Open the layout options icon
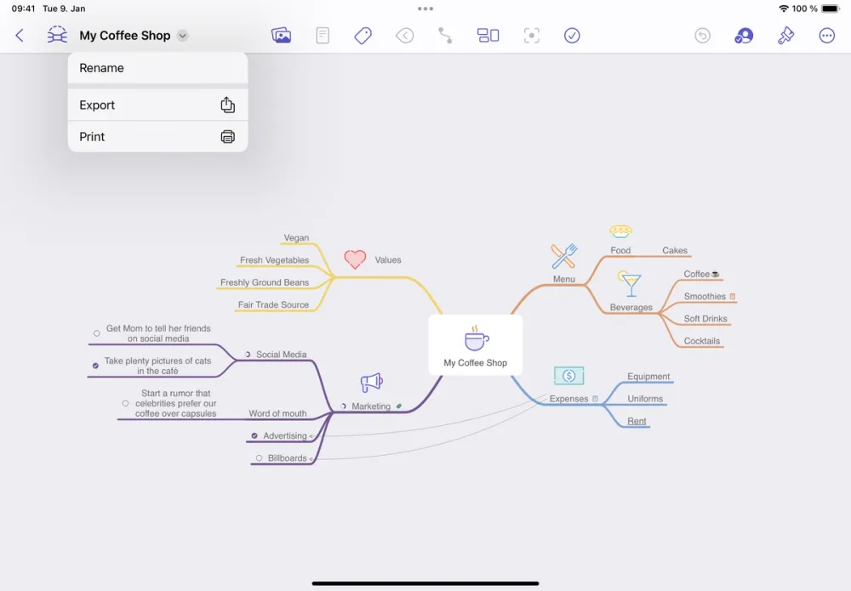This screenshot has width=851, height=591. 488,35
